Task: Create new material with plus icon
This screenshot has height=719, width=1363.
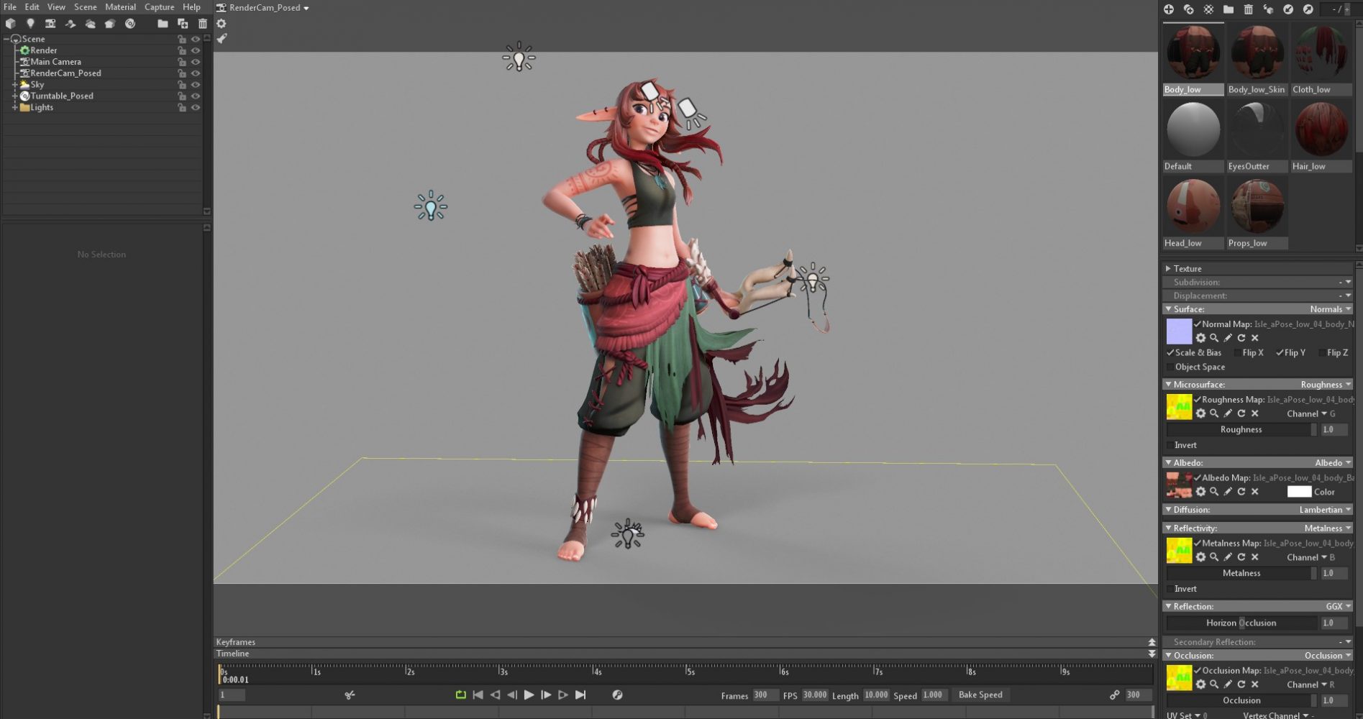Action: pos(1169,9)
